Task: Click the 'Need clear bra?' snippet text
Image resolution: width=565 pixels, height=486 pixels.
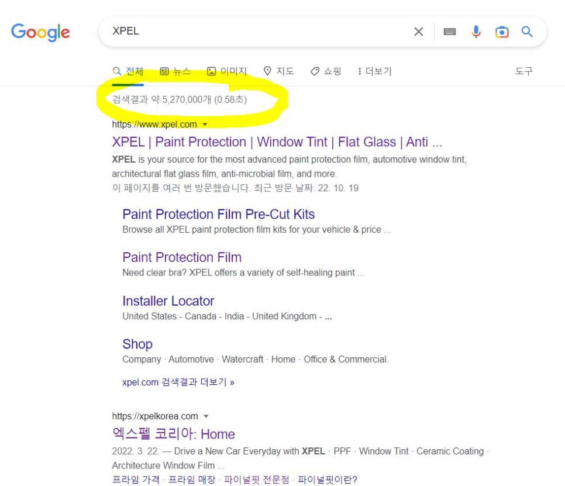Action: click(243, 273)
